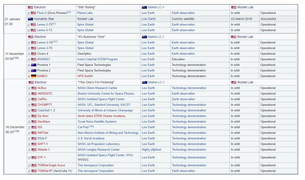The image size is (305, 180).
Task: Open the Planet Labs link
Action: coord(85,13)
